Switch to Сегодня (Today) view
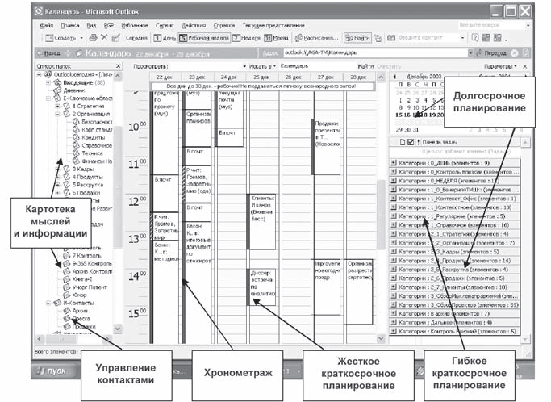The width and height of the screenshot is (551, 402). click(136, 38)
